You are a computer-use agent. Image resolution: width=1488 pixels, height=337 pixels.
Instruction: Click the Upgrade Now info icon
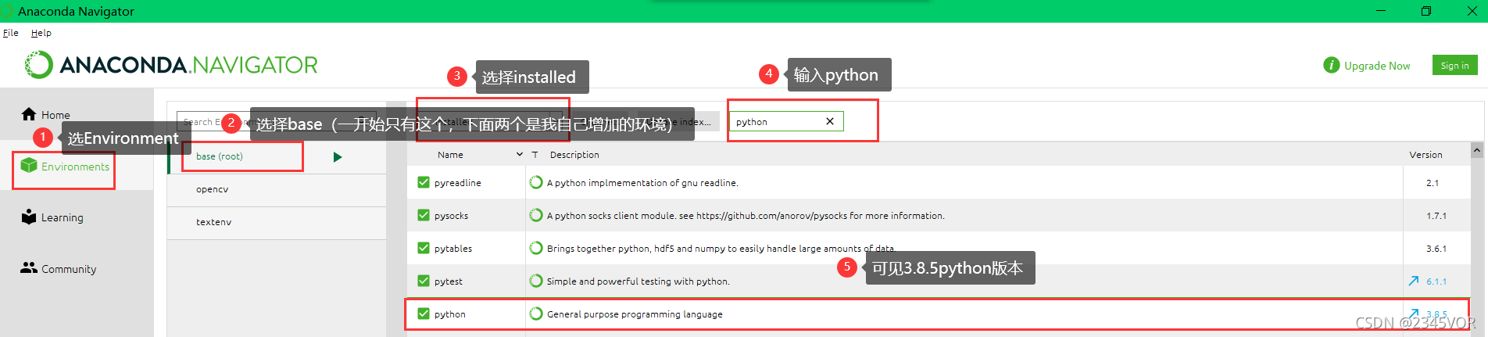click(1332, 65)
